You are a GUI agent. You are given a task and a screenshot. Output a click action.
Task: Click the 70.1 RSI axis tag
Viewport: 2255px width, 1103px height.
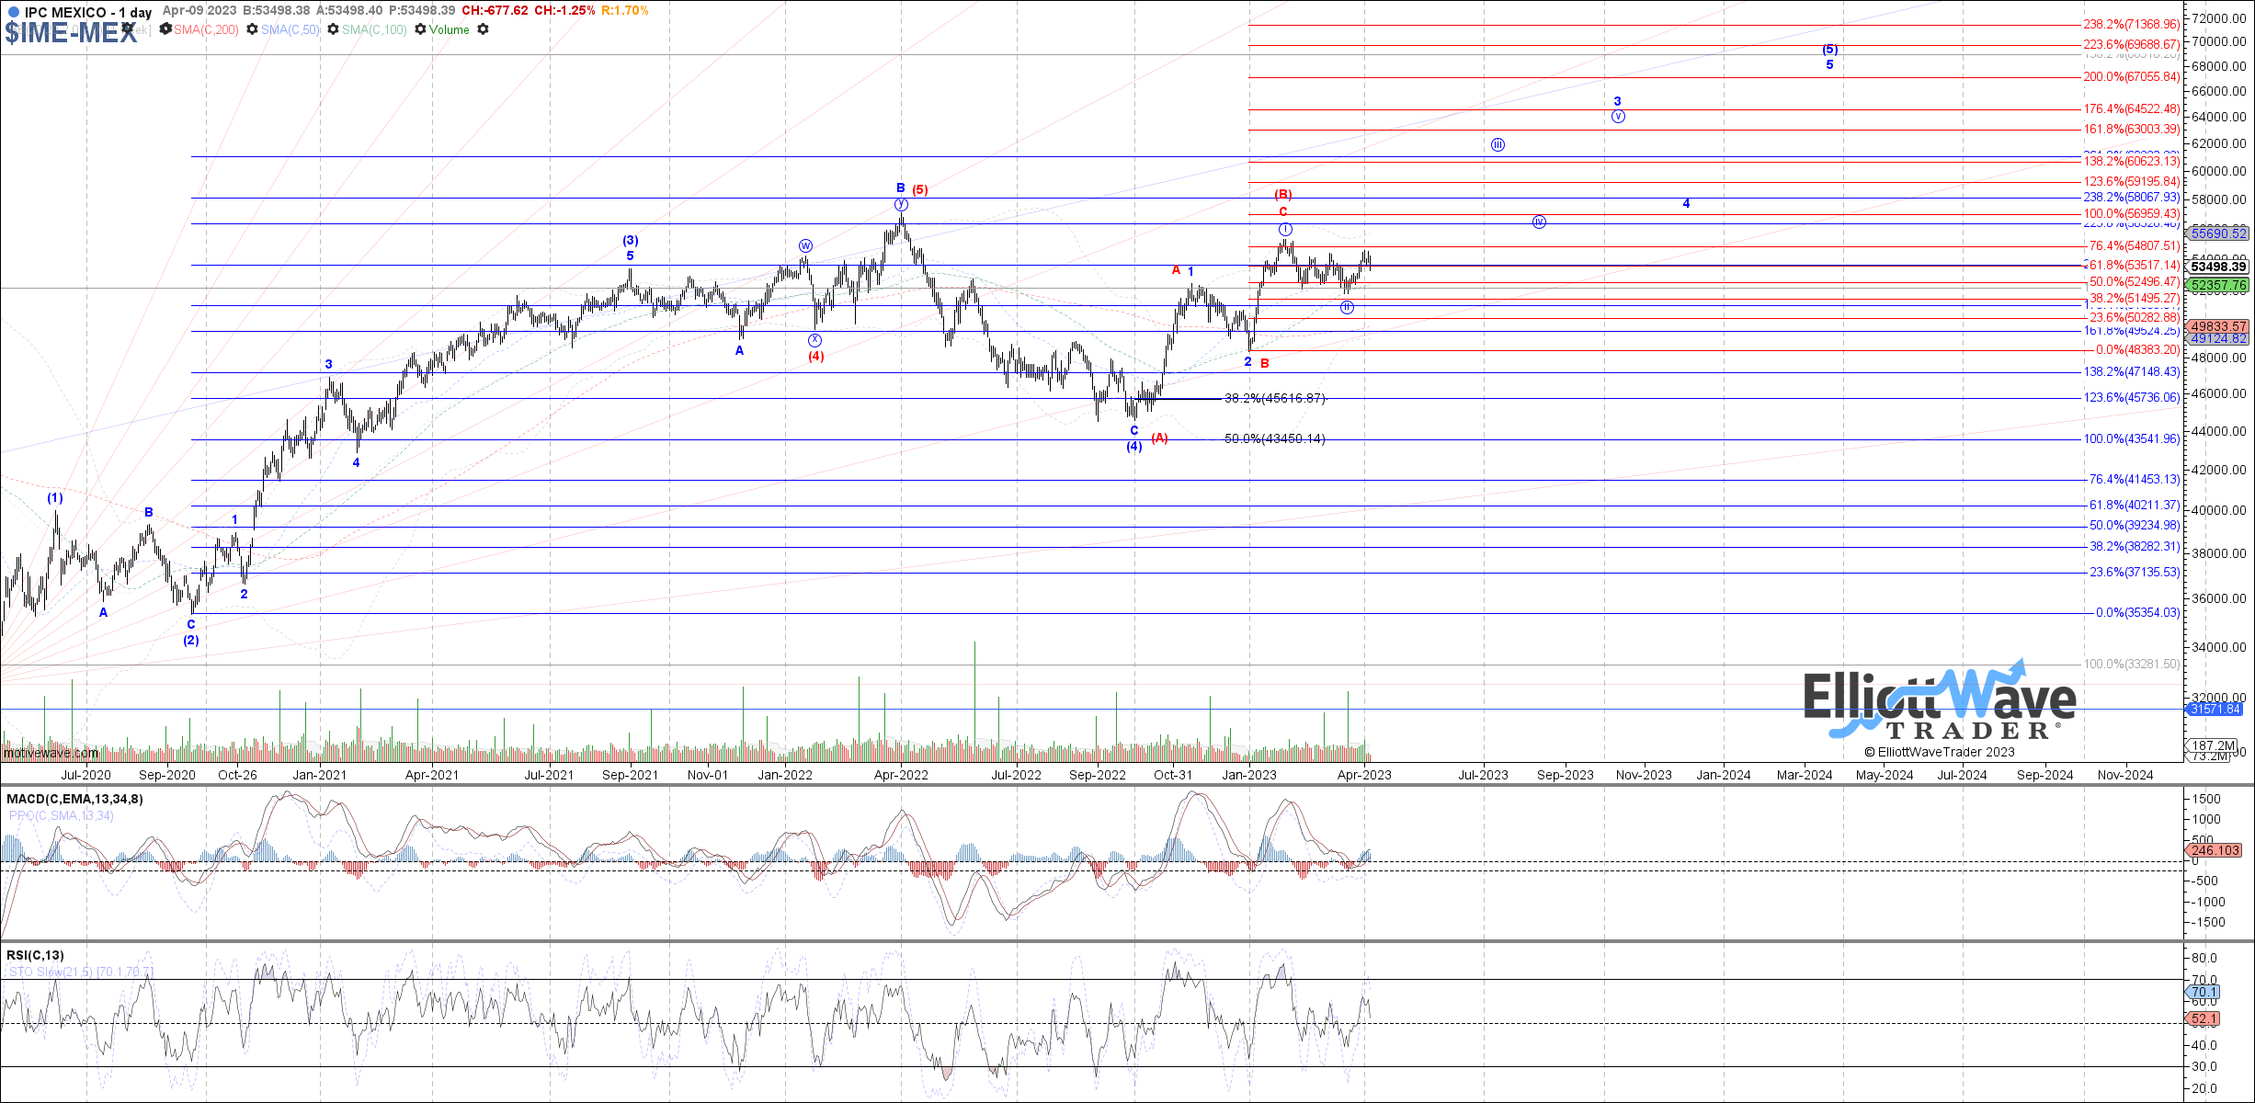coord(2204,992)
